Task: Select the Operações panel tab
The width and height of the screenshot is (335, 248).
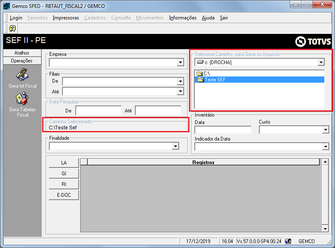Action: coord(22,61)
